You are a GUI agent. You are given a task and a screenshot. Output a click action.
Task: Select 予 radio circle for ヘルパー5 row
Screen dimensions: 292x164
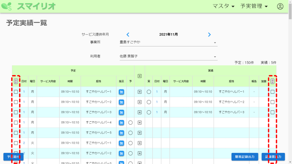130,133
